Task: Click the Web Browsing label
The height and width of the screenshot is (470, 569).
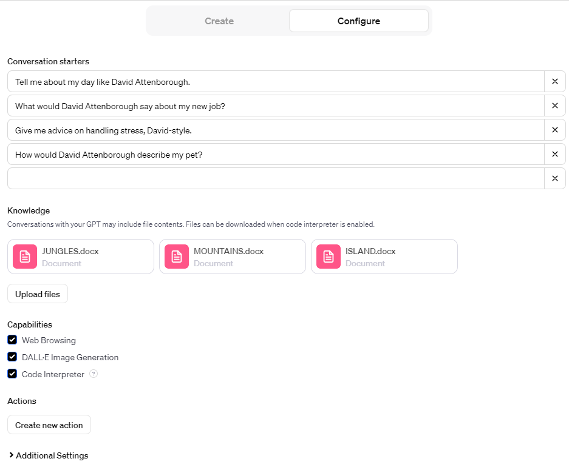Action: pyautogui.click(x=49, y=340)
